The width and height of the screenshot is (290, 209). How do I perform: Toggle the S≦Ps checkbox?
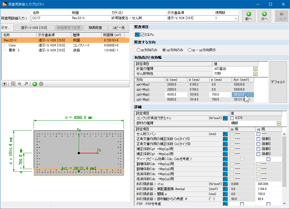[142, 35]
